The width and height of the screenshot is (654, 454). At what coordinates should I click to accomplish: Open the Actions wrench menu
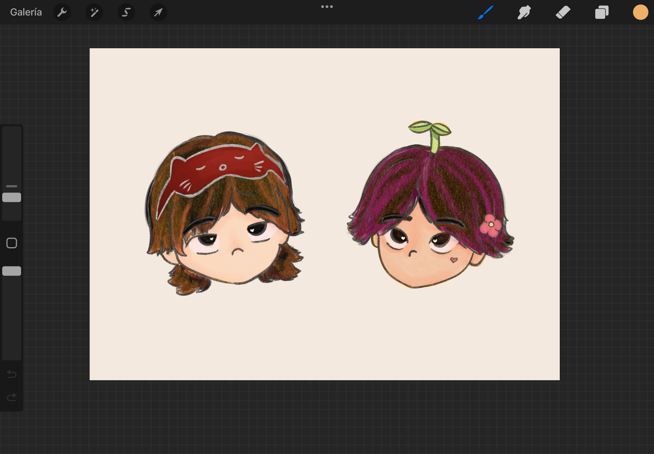62,12
